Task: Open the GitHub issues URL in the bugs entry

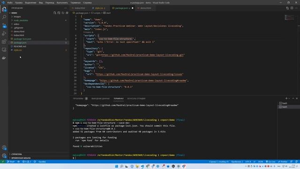Action: click(139, 74)
